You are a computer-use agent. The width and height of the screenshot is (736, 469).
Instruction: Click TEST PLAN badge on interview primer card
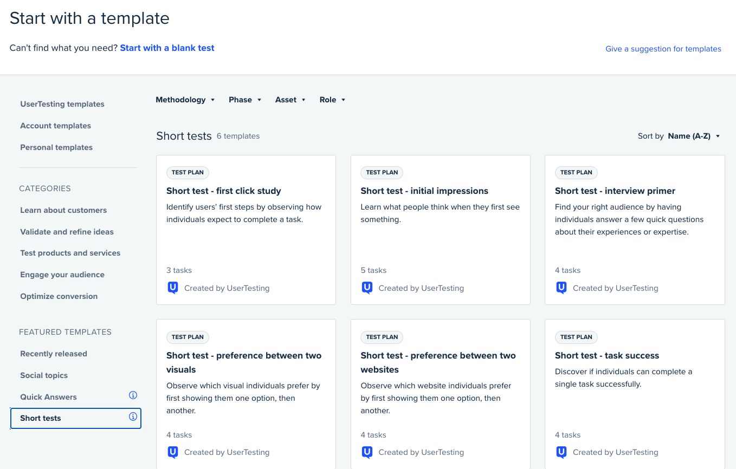[x=576, y=172]
